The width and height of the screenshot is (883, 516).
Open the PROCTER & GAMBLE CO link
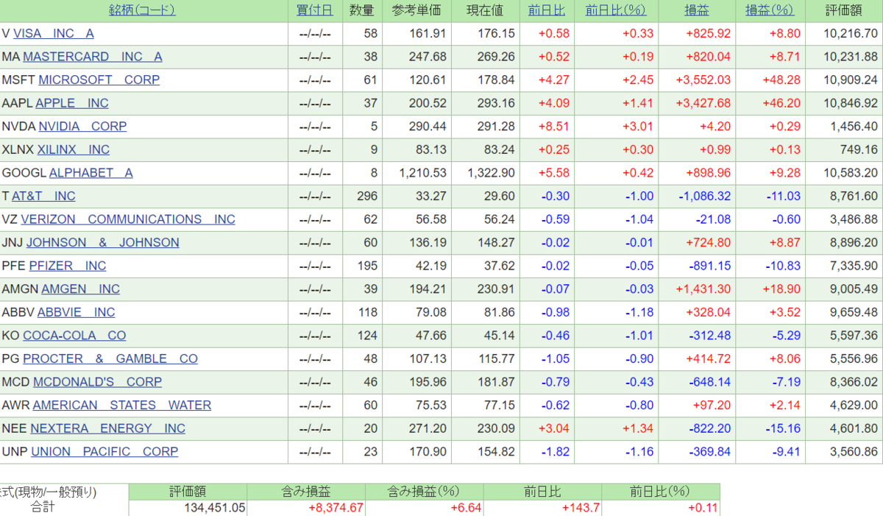click(110, 359)
